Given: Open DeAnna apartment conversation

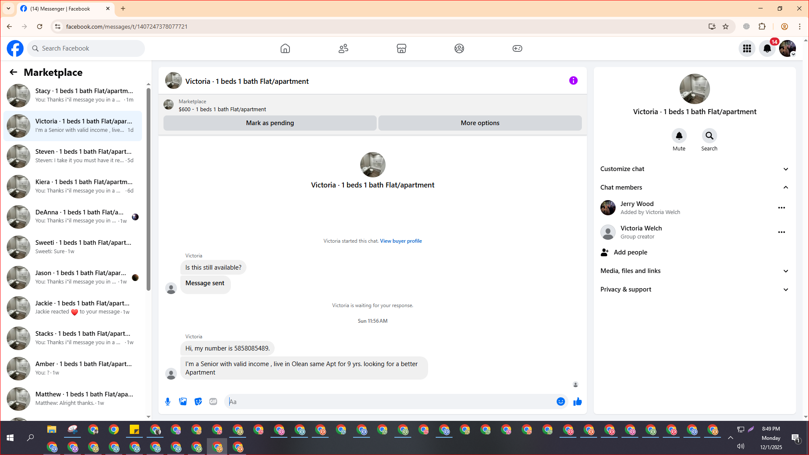Looking at the screenshot, I should point(72,217).
